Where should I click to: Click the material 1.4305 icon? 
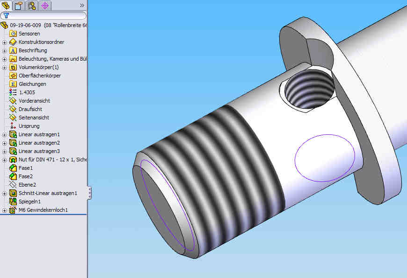(x=13, y=92)
